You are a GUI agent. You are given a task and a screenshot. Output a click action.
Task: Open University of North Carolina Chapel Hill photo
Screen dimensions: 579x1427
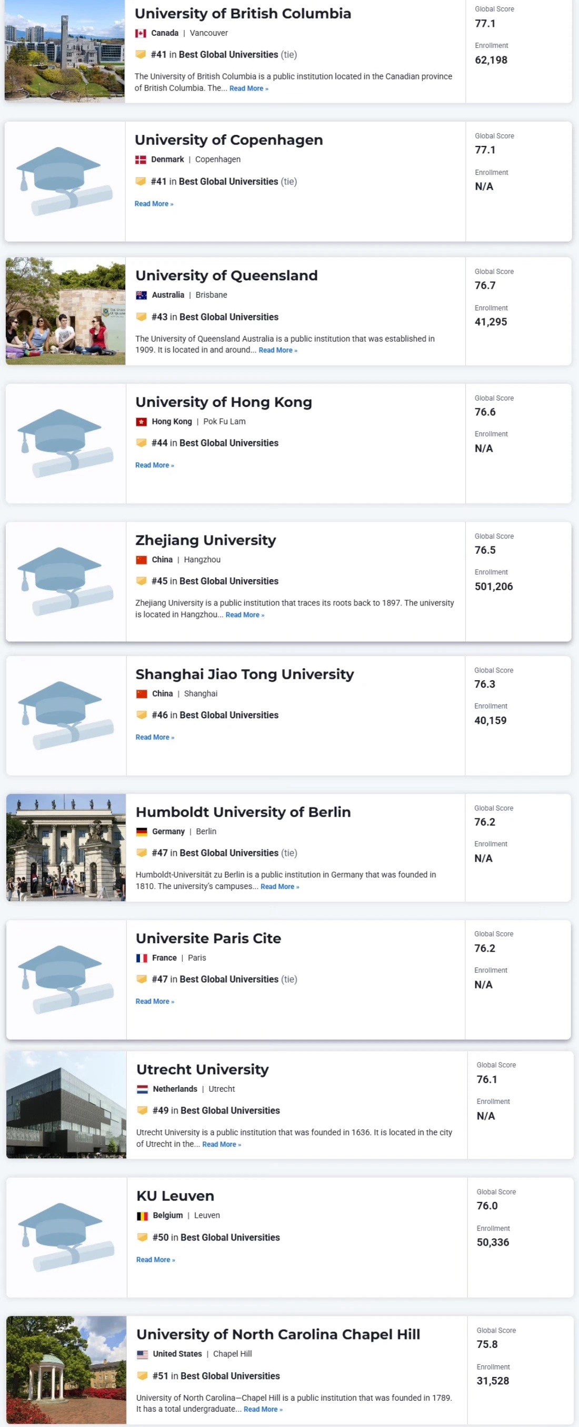(66, 1370)
